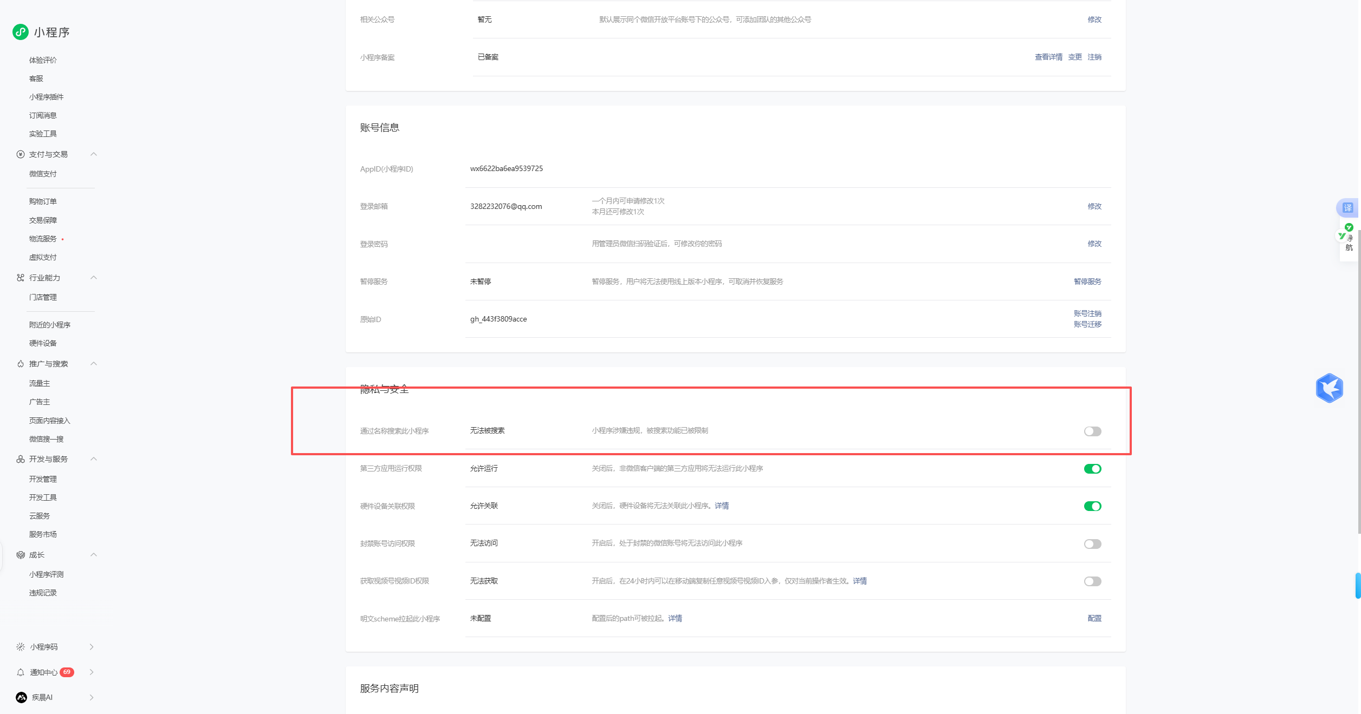1361x714 pixels.
Task: Open the 微信支付 menu item
Action: pyautogui.click(x=43, y=174)
